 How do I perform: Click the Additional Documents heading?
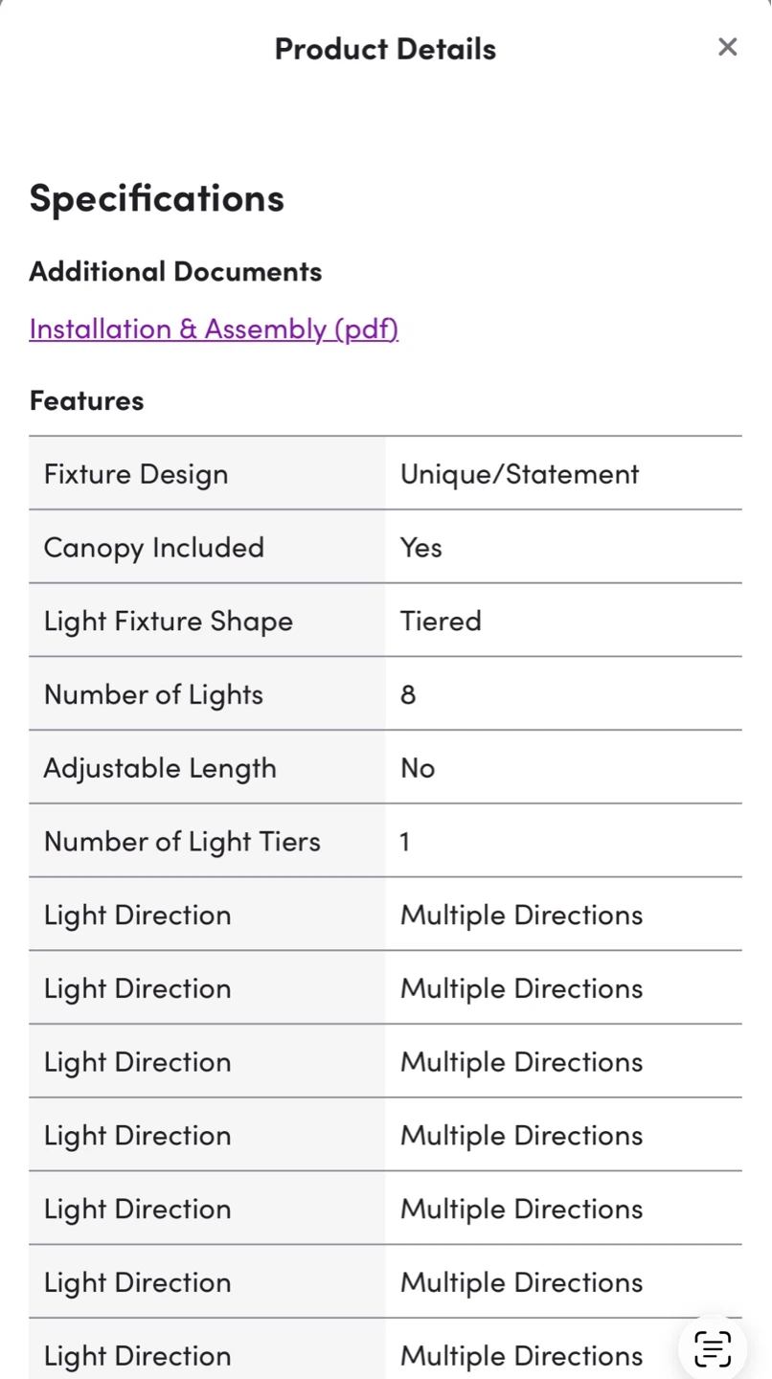click(175, 271)
